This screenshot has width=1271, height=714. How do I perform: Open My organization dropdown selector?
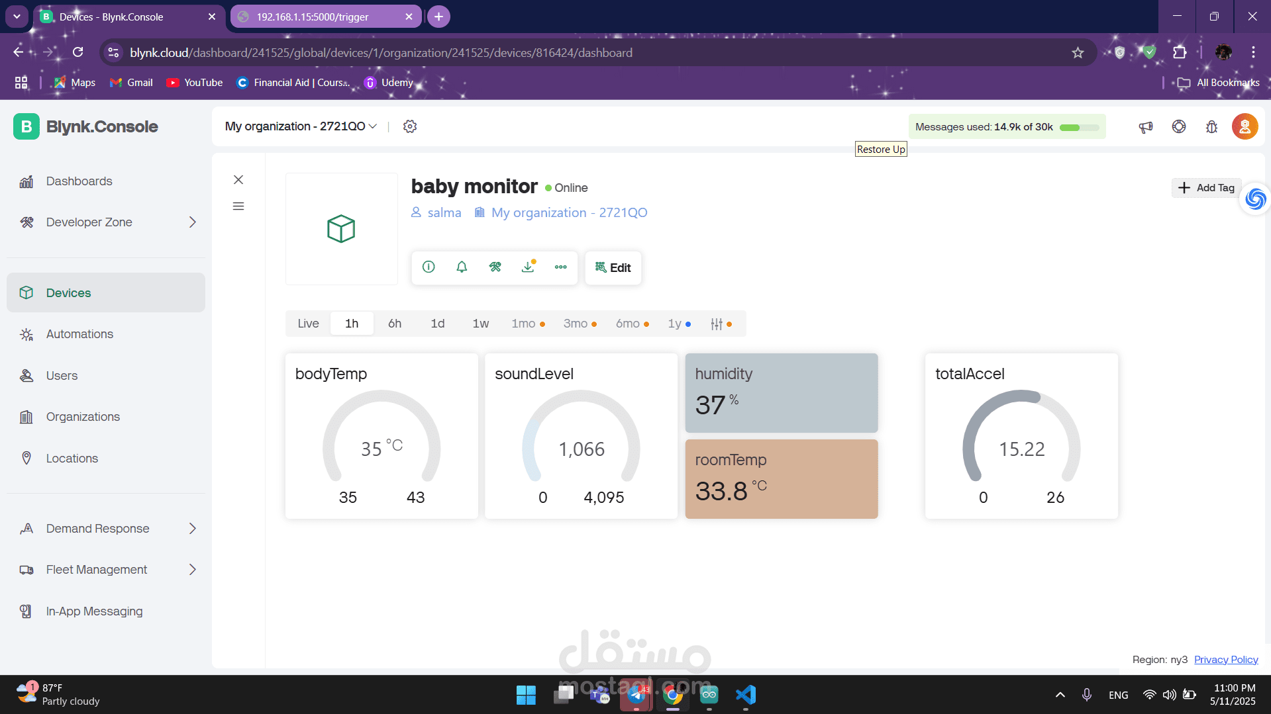(x=301, y=126)
